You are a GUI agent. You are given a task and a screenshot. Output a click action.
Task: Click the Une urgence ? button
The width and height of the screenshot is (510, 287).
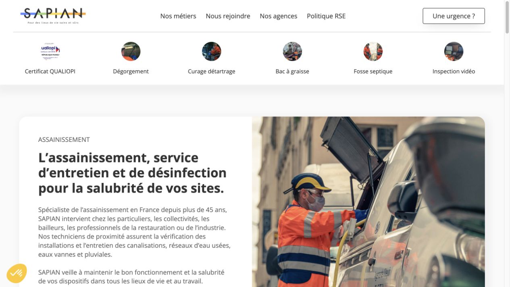[454, 16]
